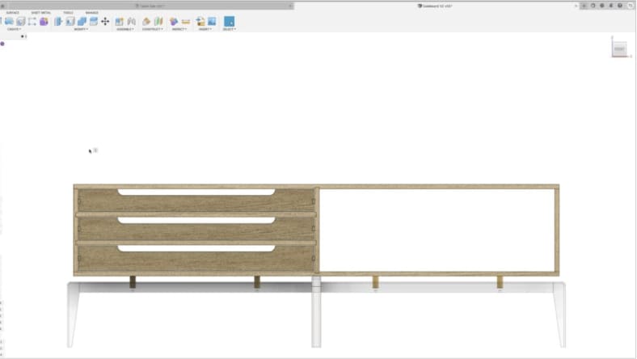This screenshot has height=359, width=637.
Task: Switch to the gray inactive document tab
Action: pyautogui.click(x=150, y=6)
